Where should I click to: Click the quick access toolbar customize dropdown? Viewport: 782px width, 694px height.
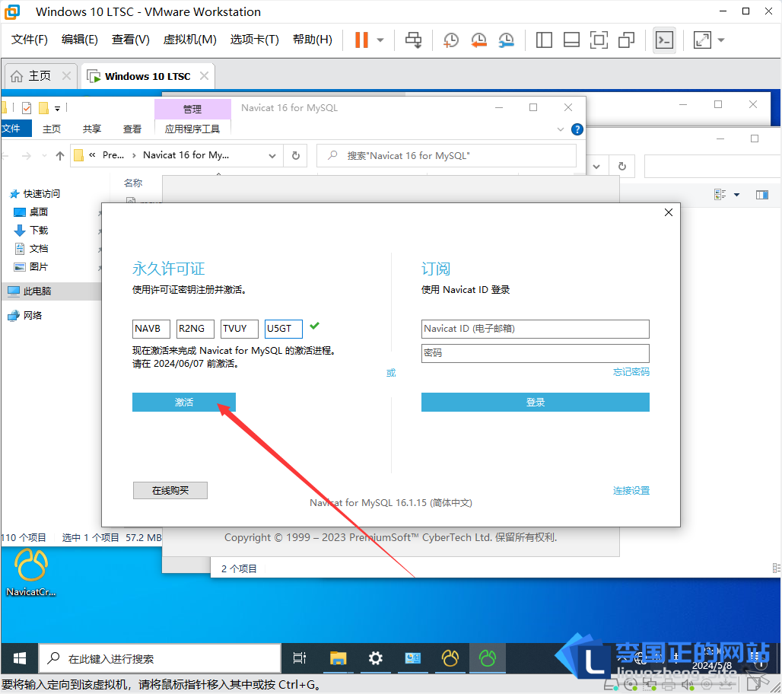click(57, 108)
